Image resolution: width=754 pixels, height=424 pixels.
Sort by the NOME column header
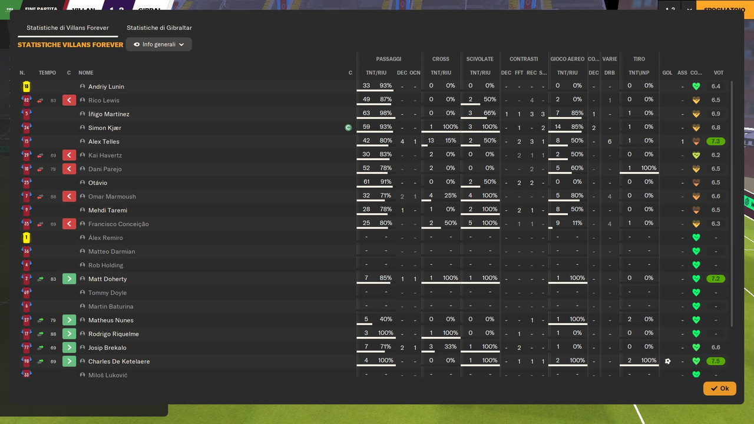(86, 73)
